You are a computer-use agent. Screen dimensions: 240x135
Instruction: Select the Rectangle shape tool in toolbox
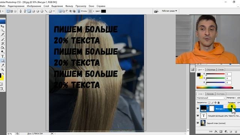click(3, 61)
